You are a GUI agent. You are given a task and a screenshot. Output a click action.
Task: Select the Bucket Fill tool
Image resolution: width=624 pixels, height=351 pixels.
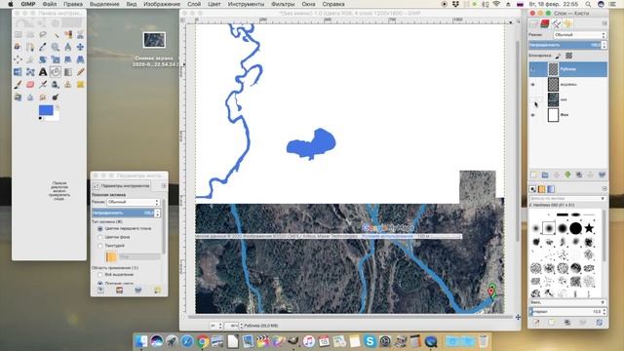(56, 72)
